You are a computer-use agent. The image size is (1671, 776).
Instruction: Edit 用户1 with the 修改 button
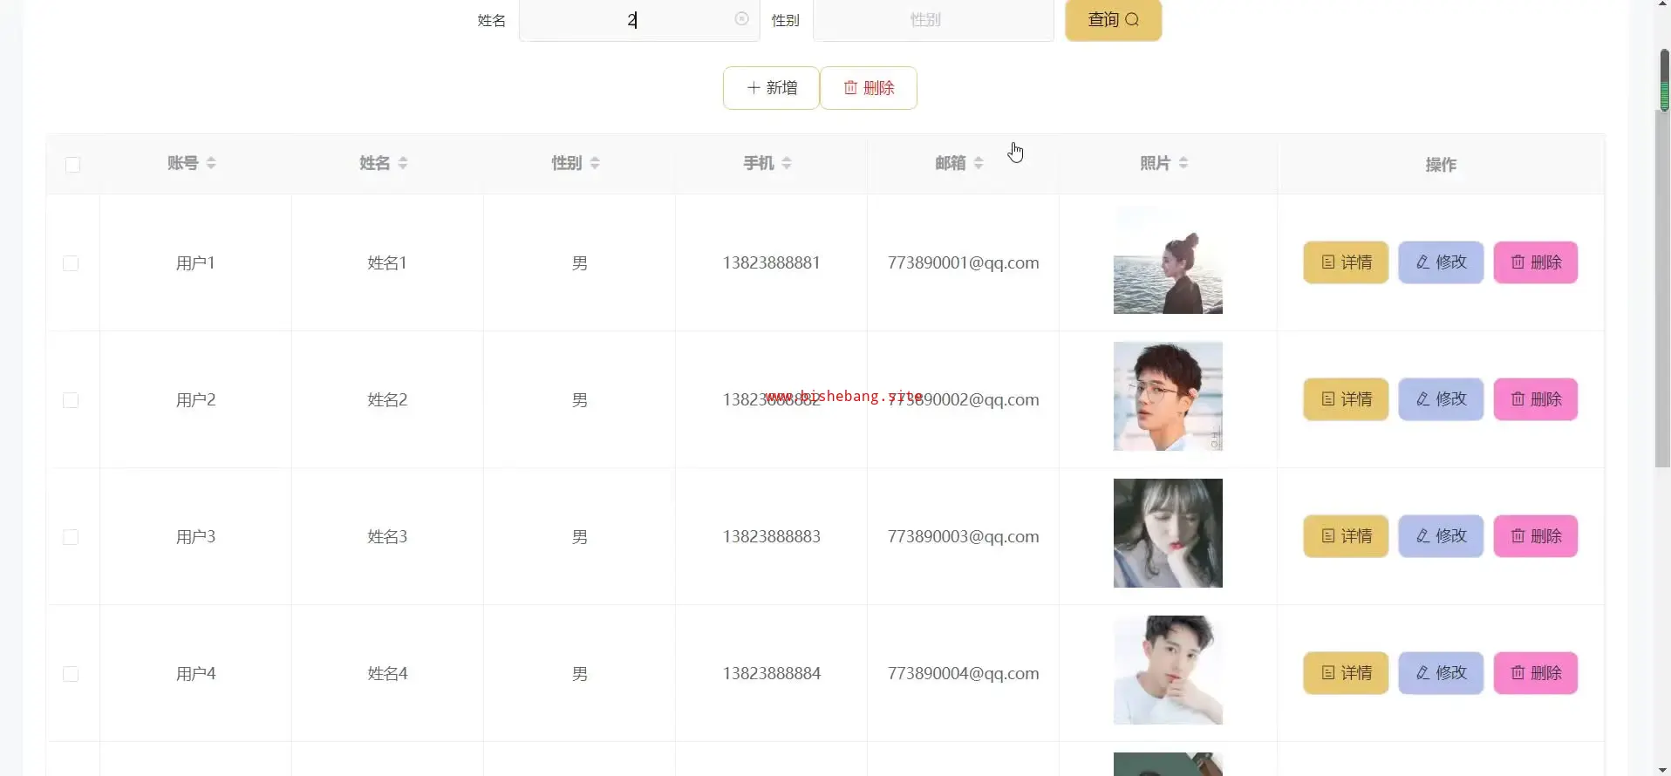coord(1441,262)
